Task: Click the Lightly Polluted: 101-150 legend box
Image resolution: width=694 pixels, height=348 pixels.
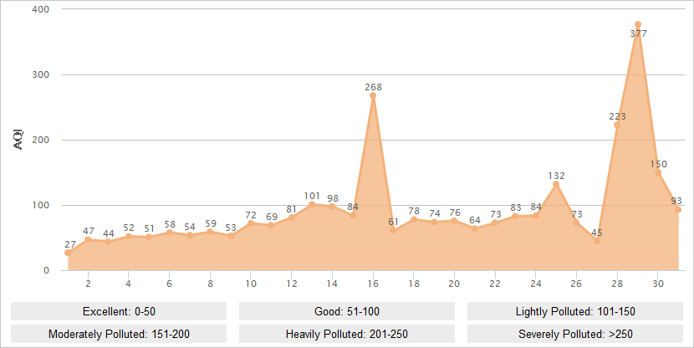Action: click(575, 311)
